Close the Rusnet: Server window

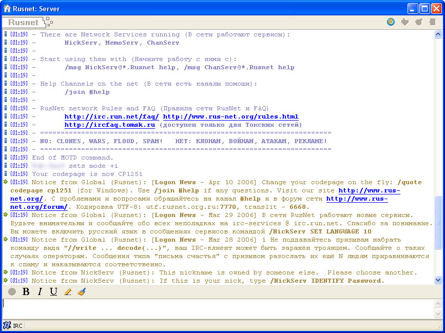click(x=436, y=9)
